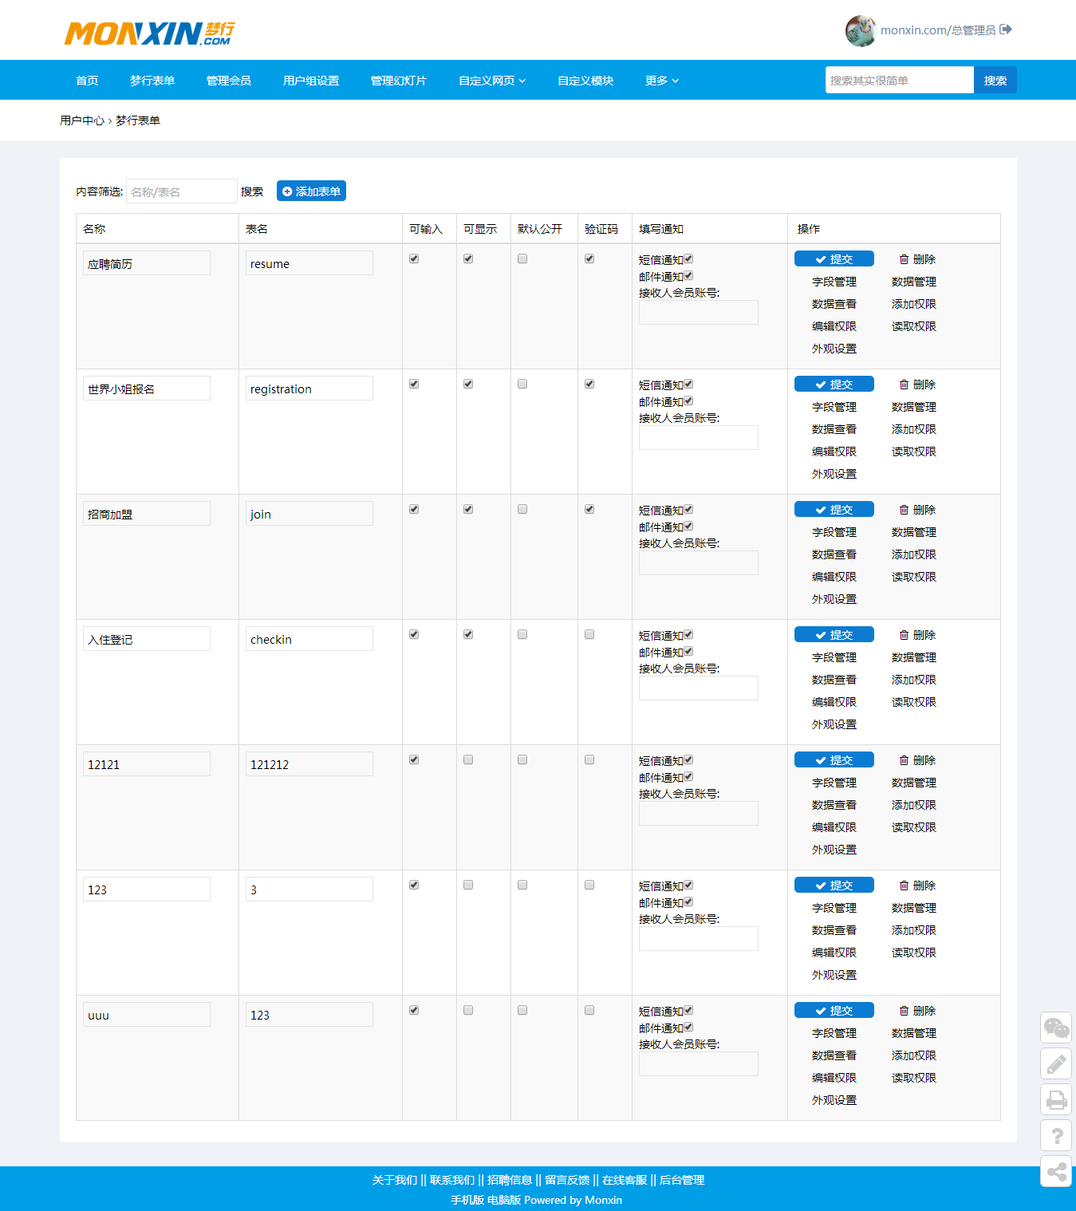Click the share floating icon

pos(1056,1171)
